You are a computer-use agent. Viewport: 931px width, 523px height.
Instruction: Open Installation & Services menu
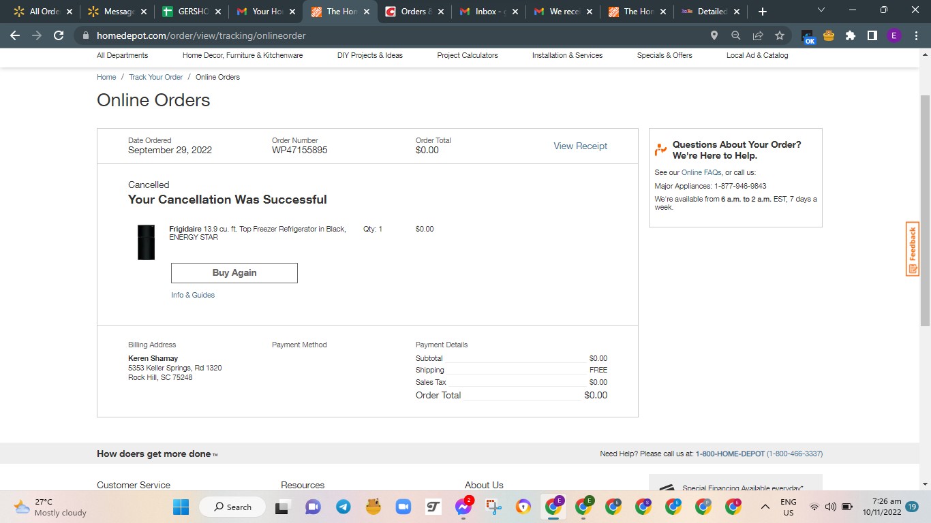[567, 55]
